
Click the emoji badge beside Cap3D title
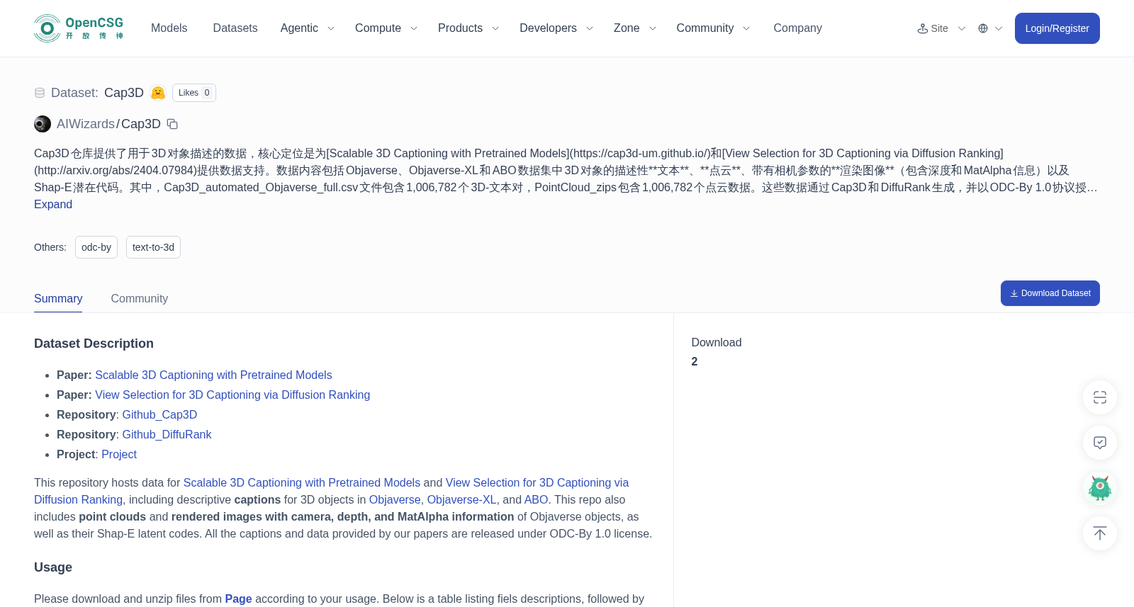[158, 93]
